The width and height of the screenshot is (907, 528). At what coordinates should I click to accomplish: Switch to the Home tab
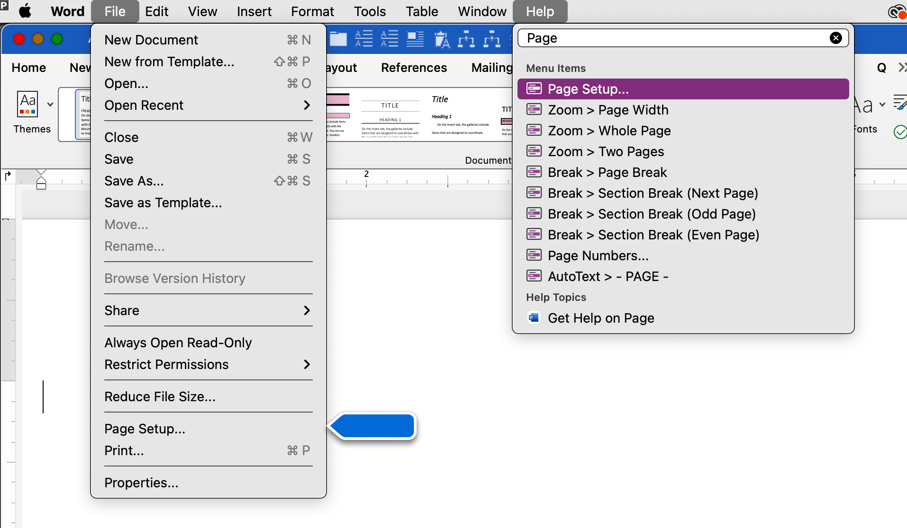[x=29, y=68]
